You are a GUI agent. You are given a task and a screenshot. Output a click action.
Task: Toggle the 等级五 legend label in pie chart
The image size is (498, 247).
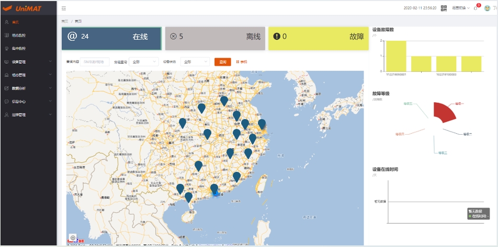[x=408, y=104]
